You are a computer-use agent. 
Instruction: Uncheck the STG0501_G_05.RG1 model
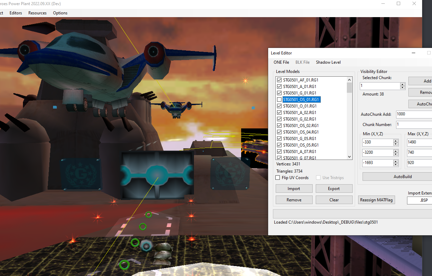point(279,138)
